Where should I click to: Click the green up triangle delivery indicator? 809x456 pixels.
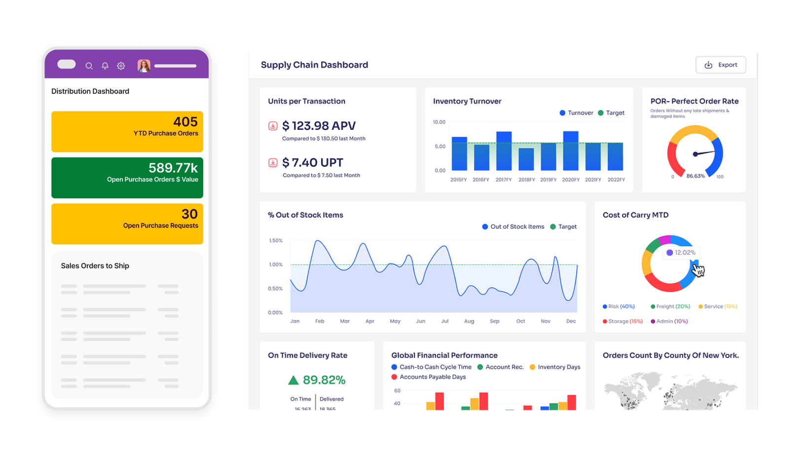(x=294, y=380)
